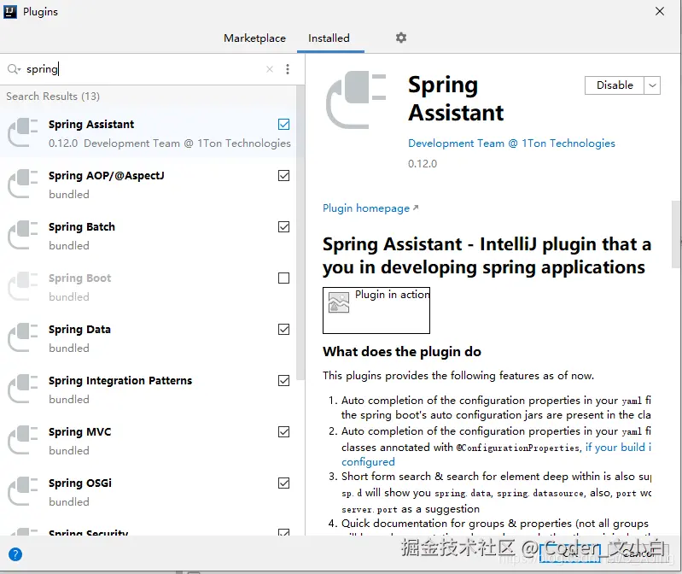Select the Spring Assistant list row
682x574 pixels.
(148, 132)
